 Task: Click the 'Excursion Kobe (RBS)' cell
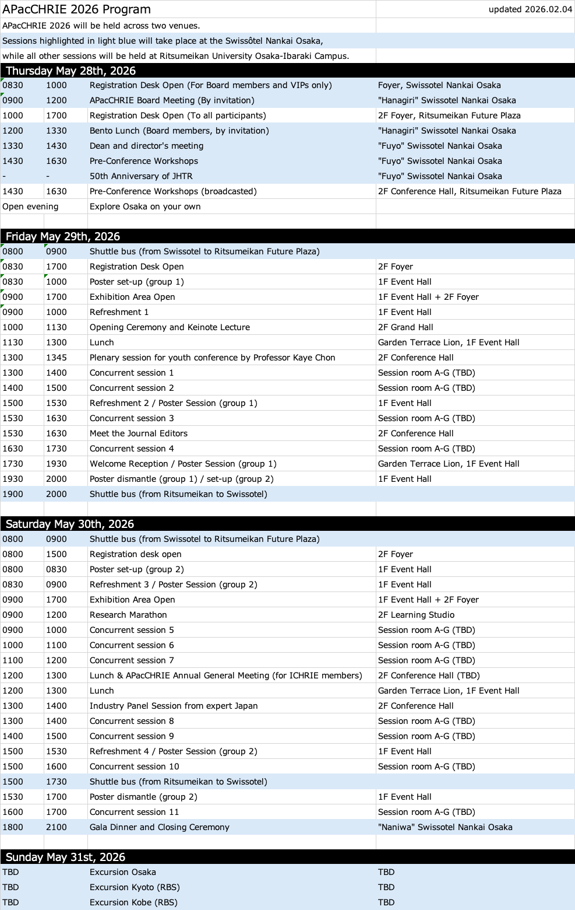pos(133,902)
